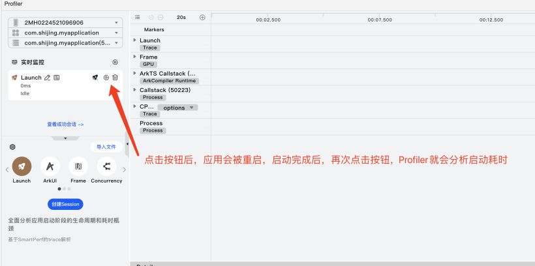Expand the Launch trace lane
The width and height of the screenshot is (535, 266).
tap(135, 40)
